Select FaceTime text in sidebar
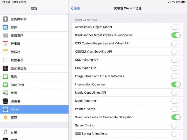The height and width of the screenshot is (140, 187). click(x=17, y=85)
